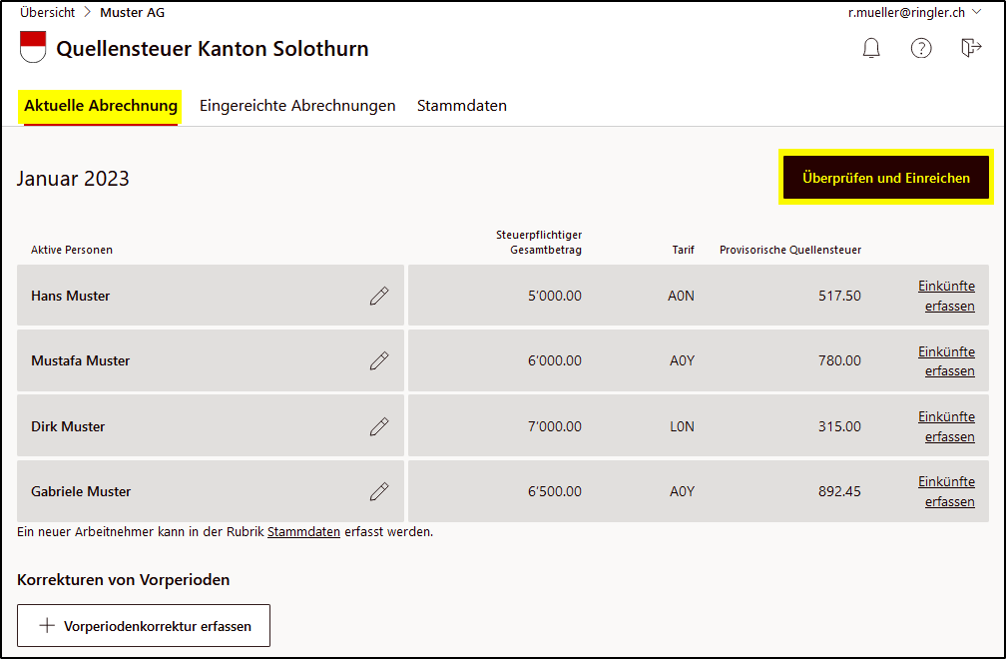The height and width of the screenshot is (659, 1006).
Task: Expand the r.mueller@ringler.ch account dropdown arrow
Action: pos(977,12)
